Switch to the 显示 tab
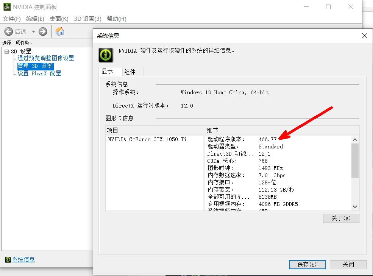The height and width of the screenshot is (276, 373). click(111, 72)
